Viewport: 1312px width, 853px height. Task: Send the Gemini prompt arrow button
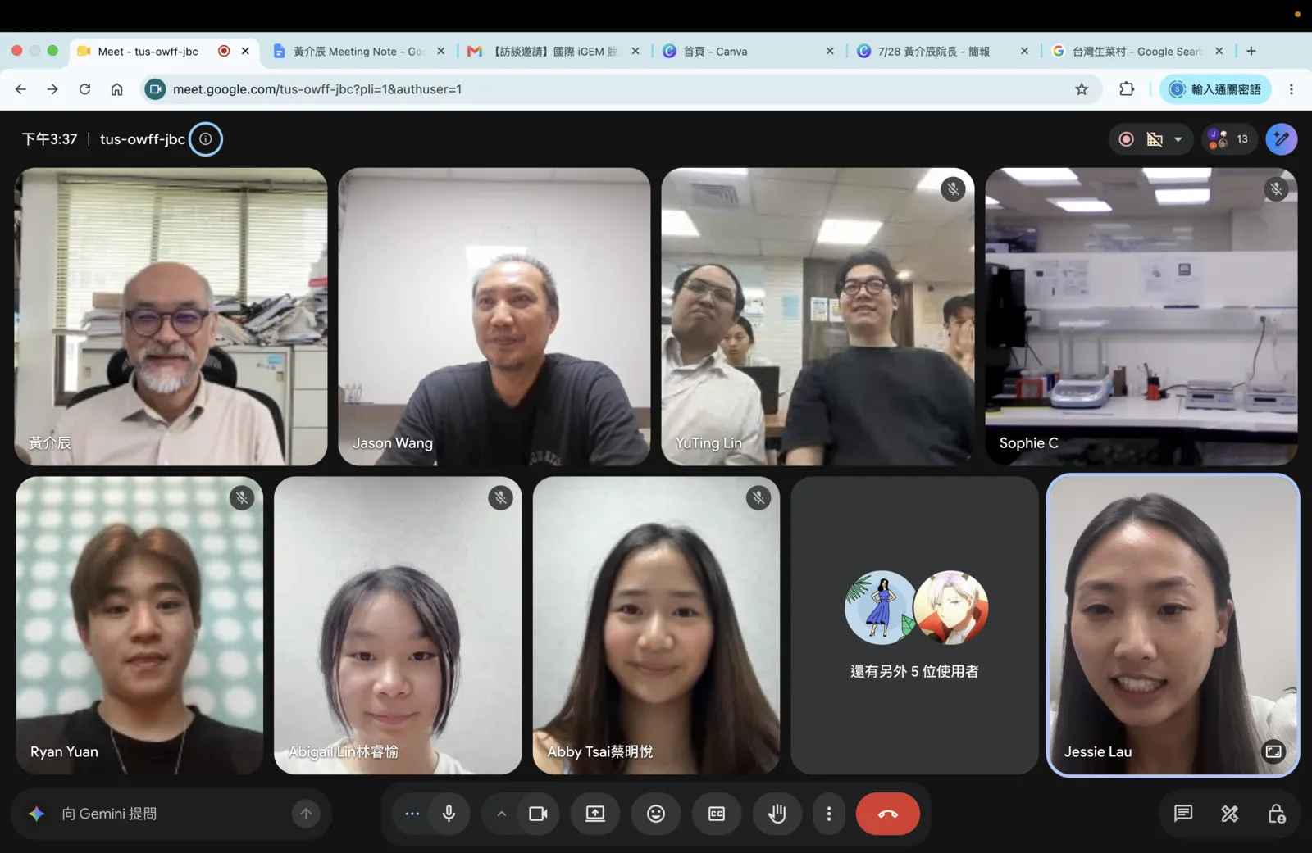[306, 814]
